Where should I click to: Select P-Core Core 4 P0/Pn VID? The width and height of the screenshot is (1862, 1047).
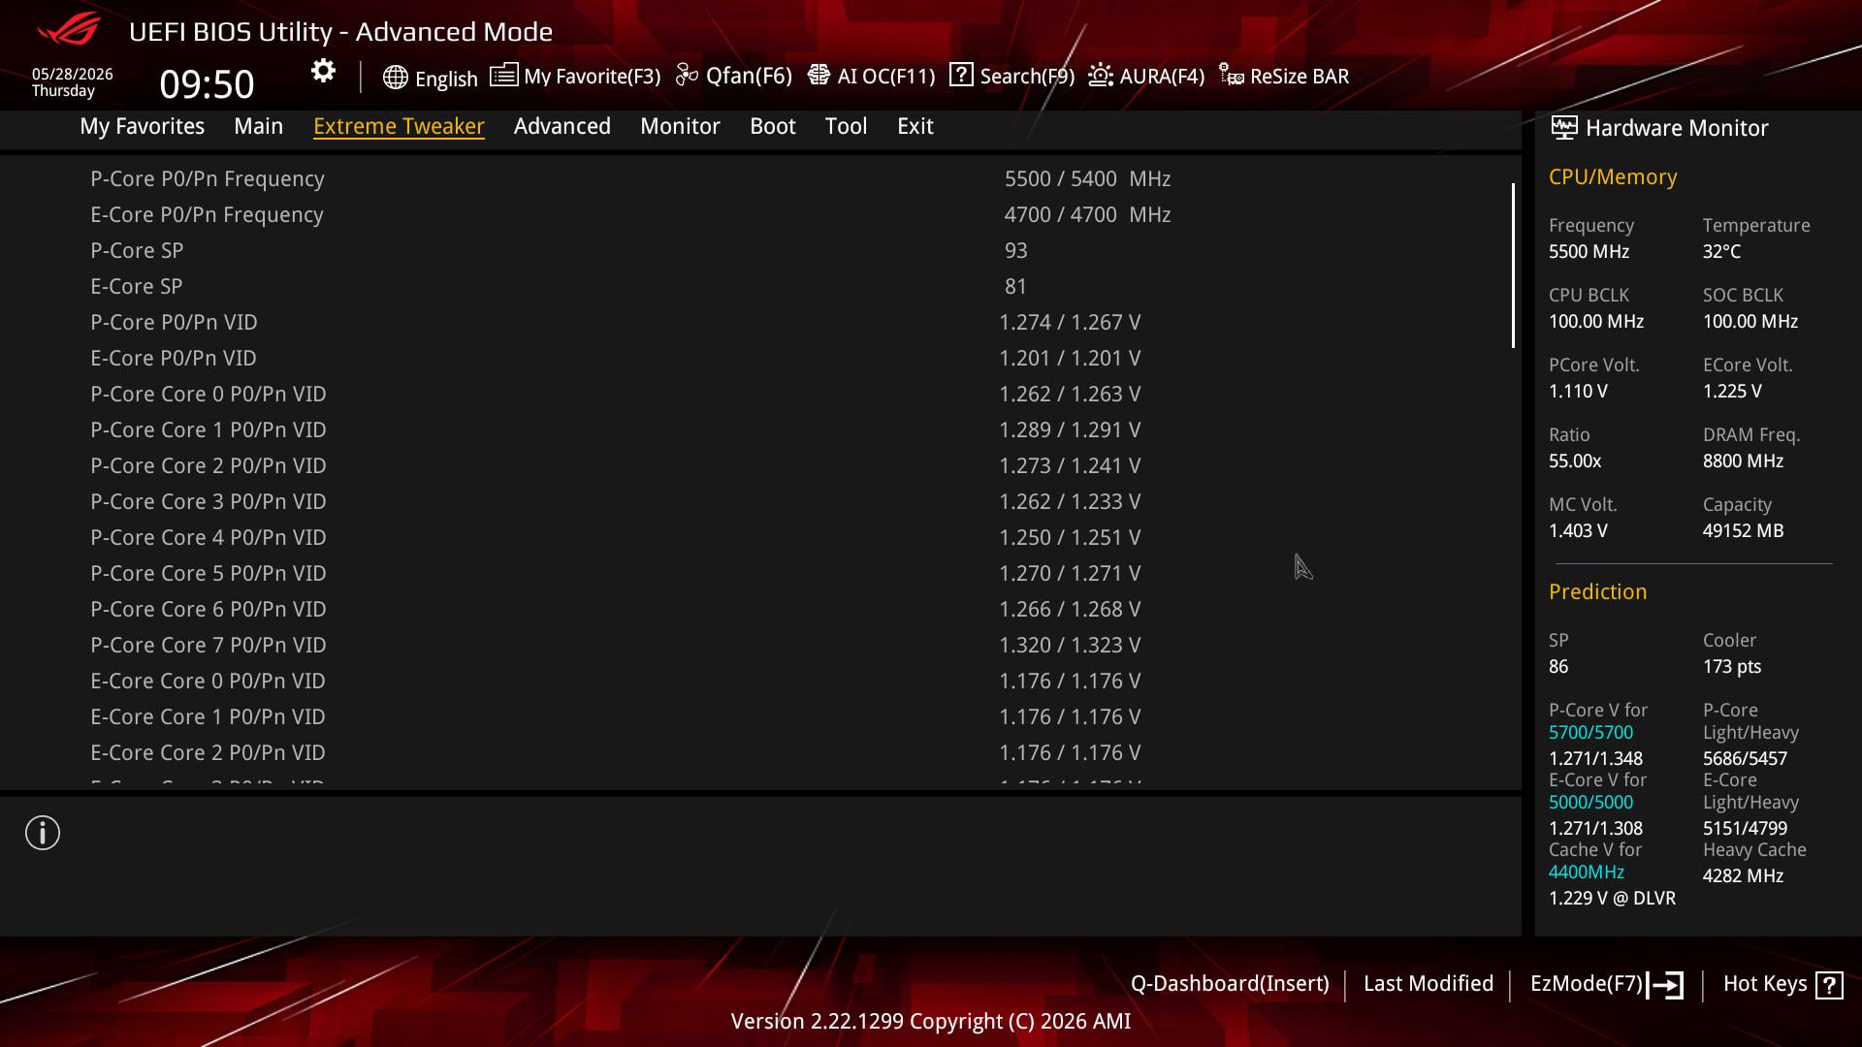coord(756,538)
